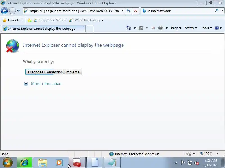
Task: Click the muted volume tray icon
Action: pyautogui.click(x=197, y=163)
